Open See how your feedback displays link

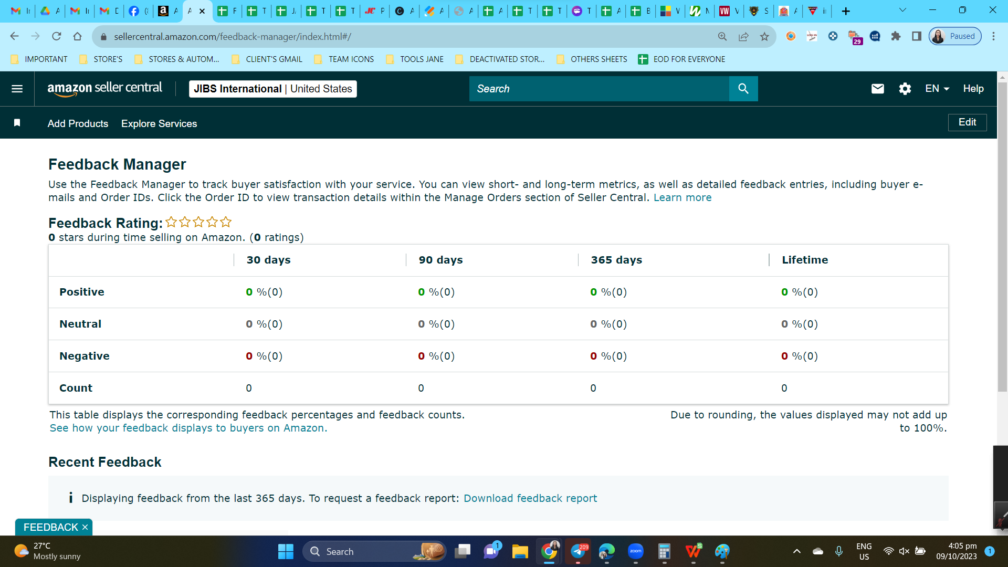[188, 428]
